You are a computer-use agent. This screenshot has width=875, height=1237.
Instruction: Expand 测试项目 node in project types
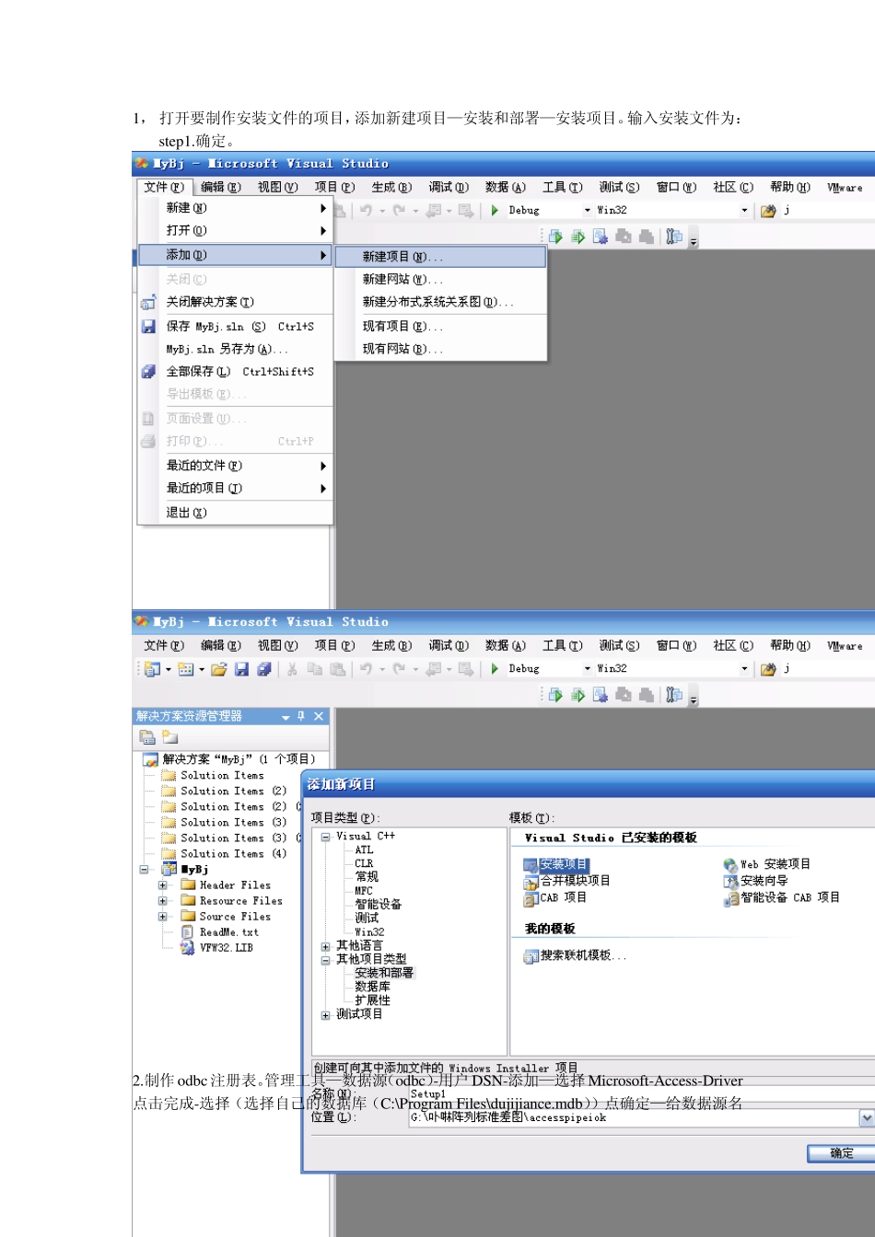point(325,1015)
